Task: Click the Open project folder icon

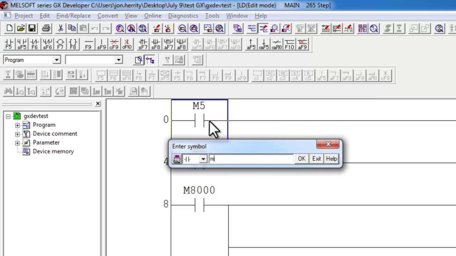Action: coord(21,28)
